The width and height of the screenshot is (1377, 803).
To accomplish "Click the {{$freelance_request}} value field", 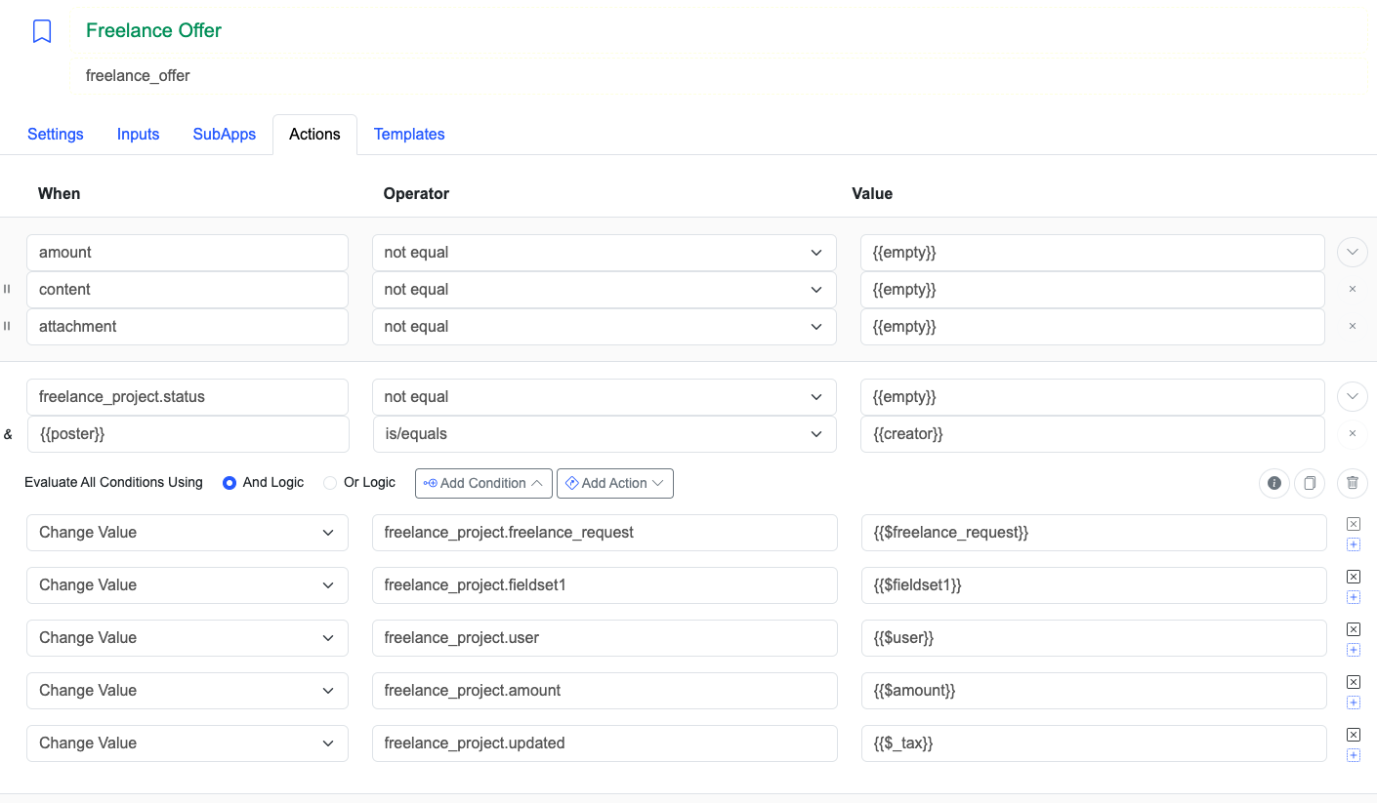I will click(x=1094, y=533).
